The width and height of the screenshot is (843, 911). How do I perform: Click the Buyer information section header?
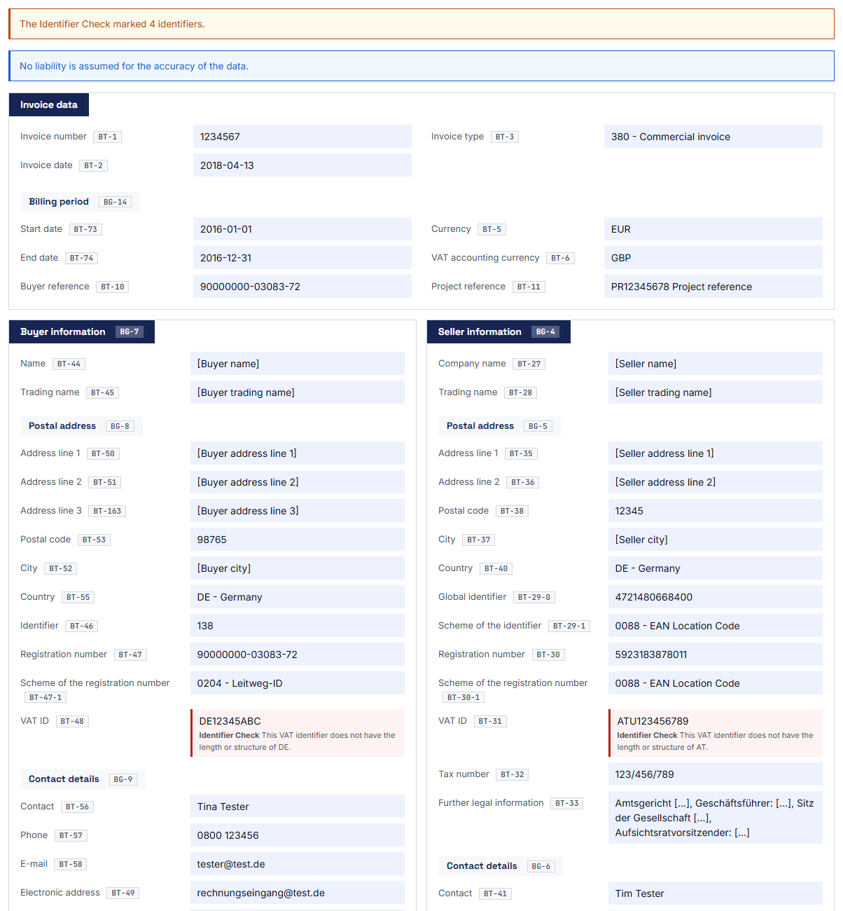click(81, 331)
